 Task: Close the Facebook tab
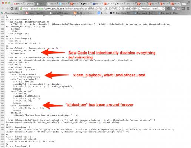point(100,4)
